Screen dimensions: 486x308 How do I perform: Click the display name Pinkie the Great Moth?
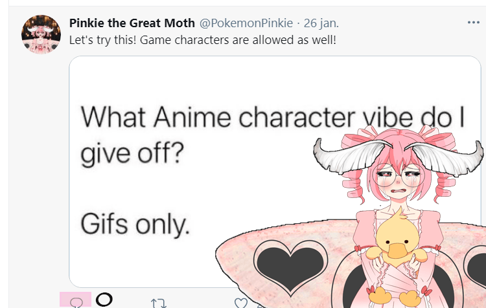[x=132, y=23]
